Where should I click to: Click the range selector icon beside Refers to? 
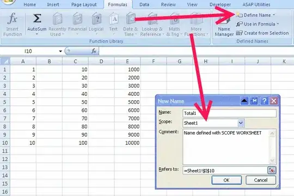272,170
